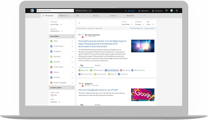Open the Status Published dropdown
Viewport: 208px width, 120px height.
point(55,102)
